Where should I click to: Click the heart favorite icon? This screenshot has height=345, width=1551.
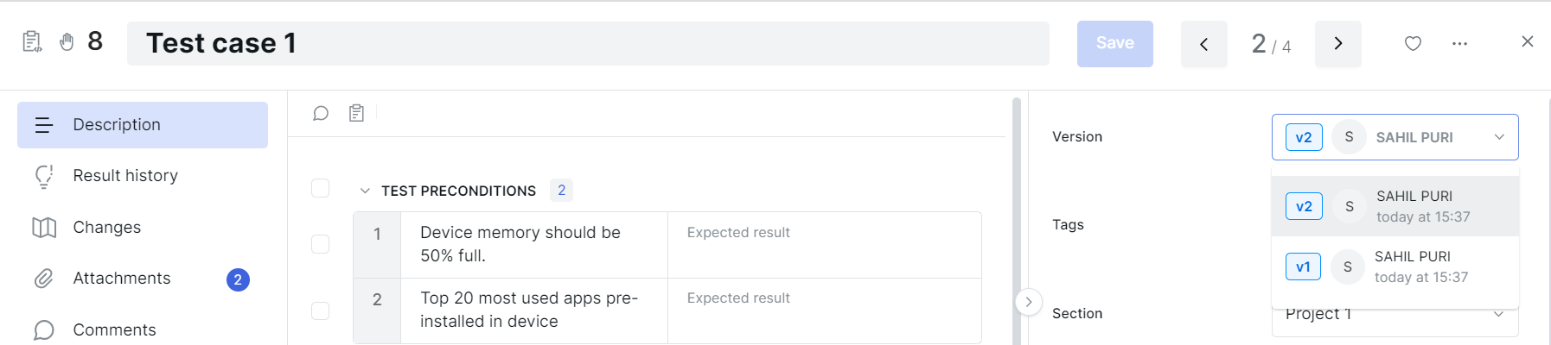pos(1413,43)
